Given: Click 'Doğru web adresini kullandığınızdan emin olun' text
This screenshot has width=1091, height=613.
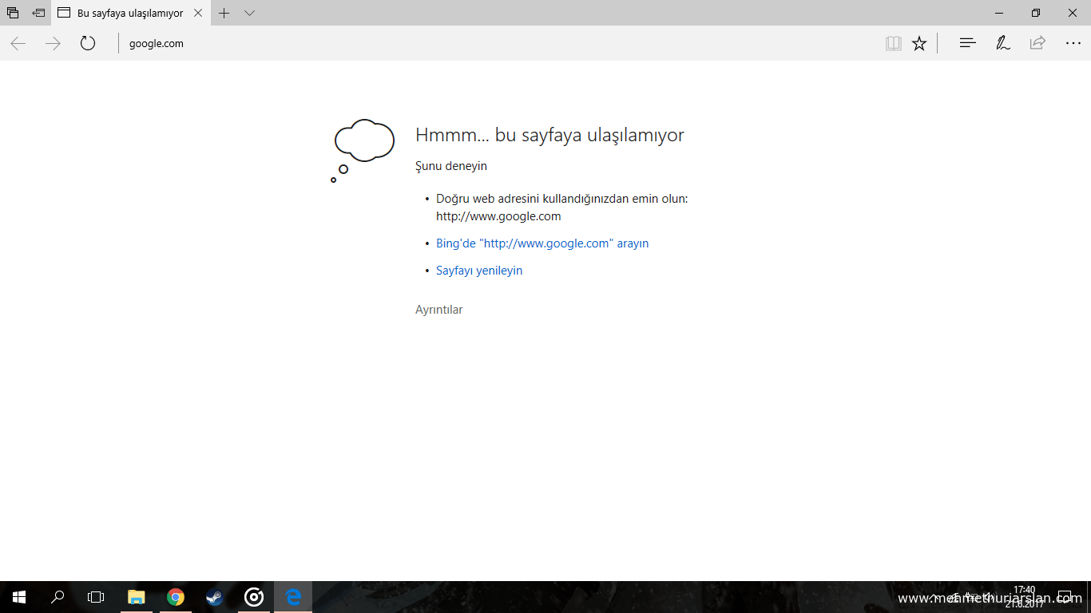Looking at the screenshot, I should [561, 199].
